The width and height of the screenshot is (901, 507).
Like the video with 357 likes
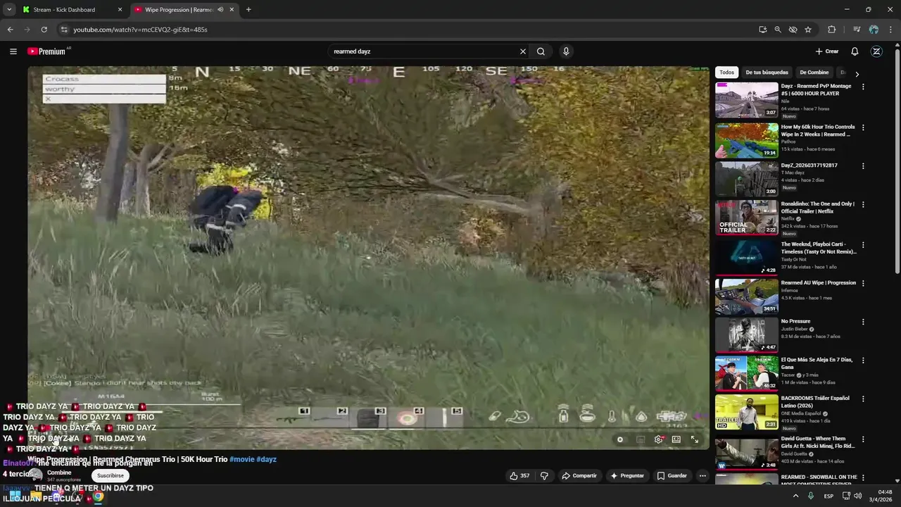pos(519,476)
